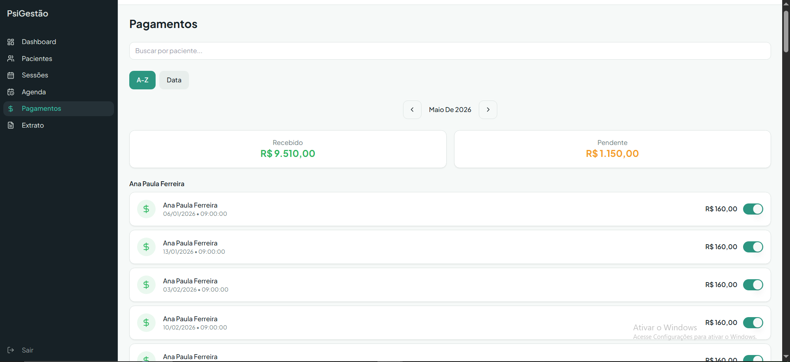Toggle paid status for 10/02/2026 payment
The height and width of the screenshot is (362, 790).
pos(753,323)
